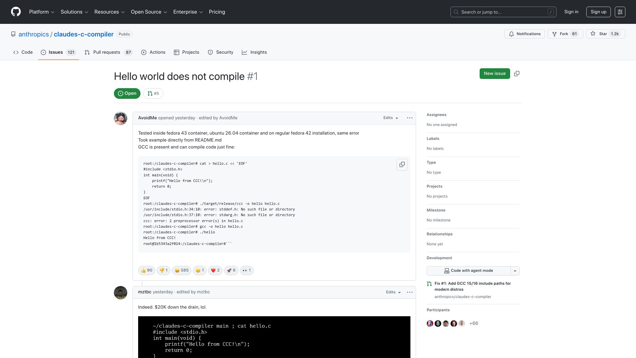The image size is (636, 358).
Task: Open the Pull requests tab
Action: [109, 52]
